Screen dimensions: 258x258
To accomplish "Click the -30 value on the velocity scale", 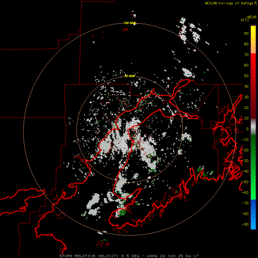I will pyautogui.click(x=245, y=161).
